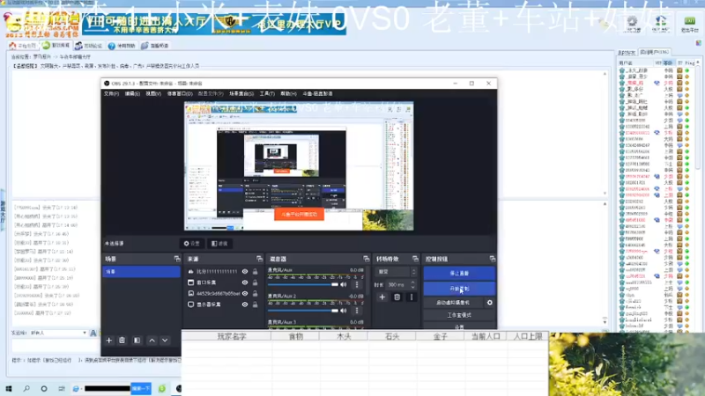The width and height of the screenshot is (705, 396).
Task: Click the font style A icon below the chat
Action: [x=93, y=334]
